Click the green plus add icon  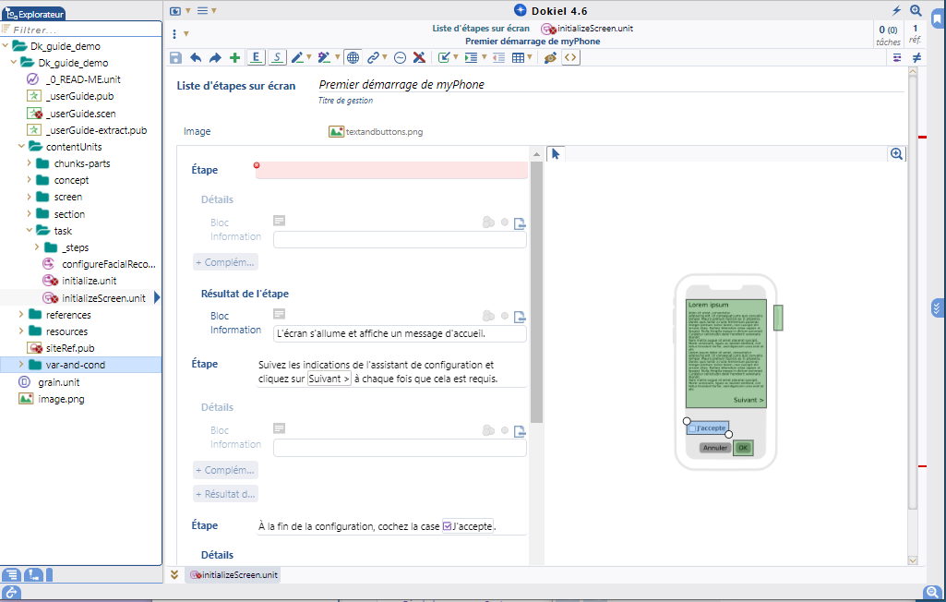[x=234, y=58]
